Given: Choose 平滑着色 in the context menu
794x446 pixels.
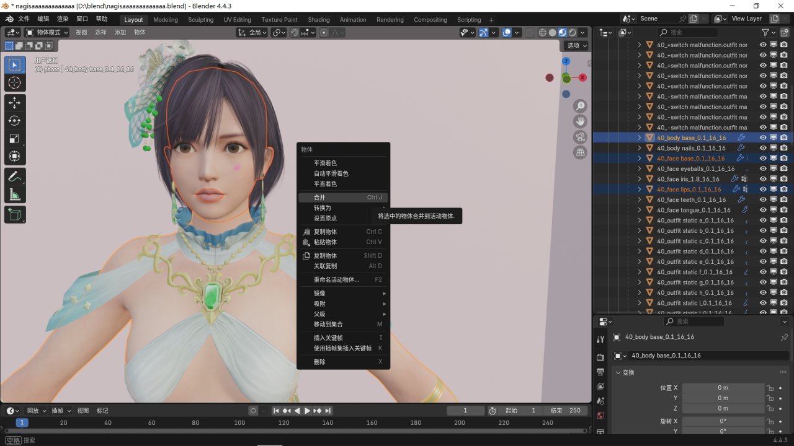Looking at the screenshot, I should coord(343,163).
